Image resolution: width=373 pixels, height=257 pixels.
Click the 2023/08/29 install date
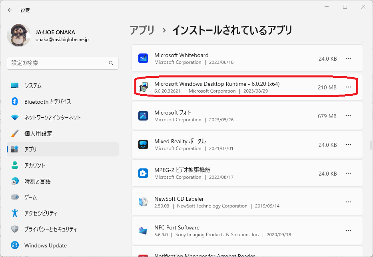coord(255,91)
